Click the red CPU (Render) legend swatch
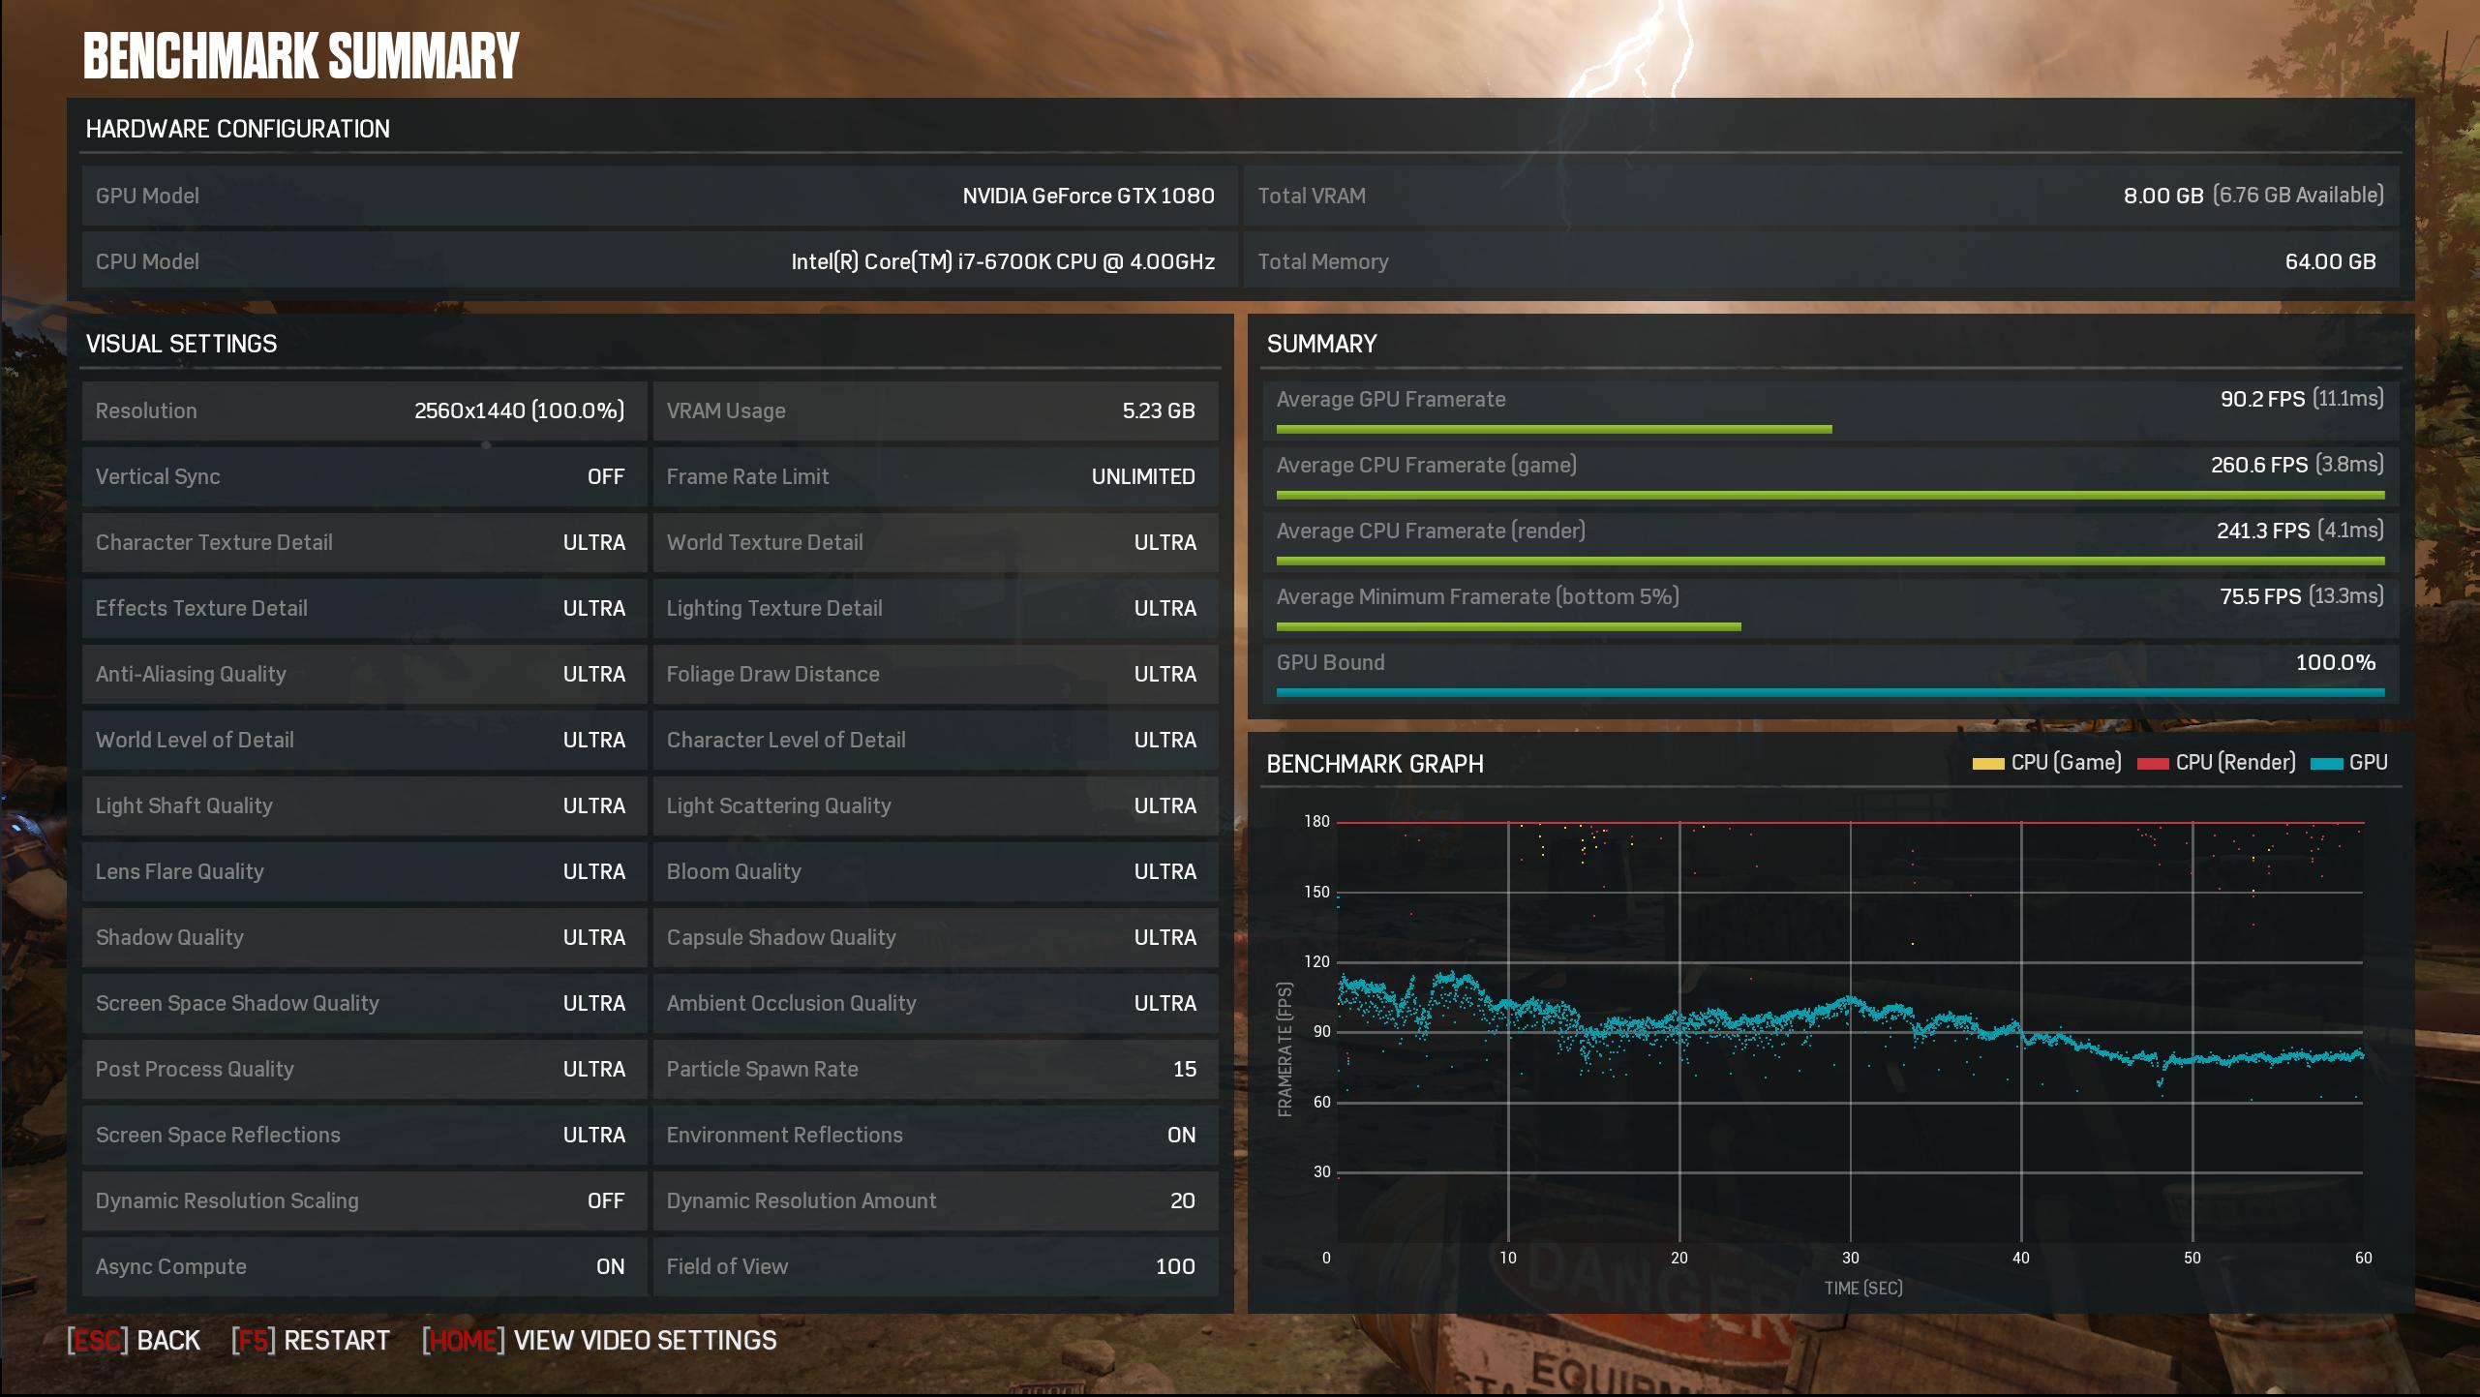2480x1397 pixels. click(2152, 764)
